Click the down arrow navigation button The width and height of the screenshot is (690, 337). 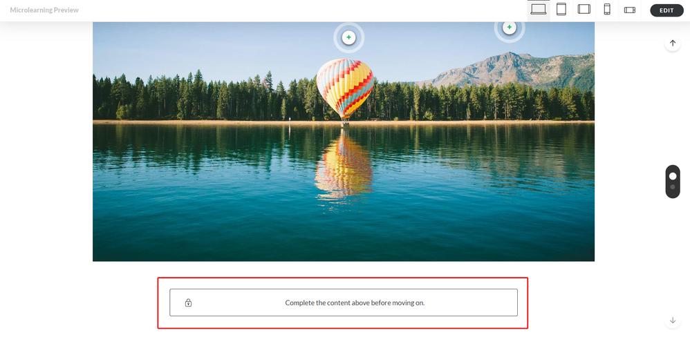[673, 320]
